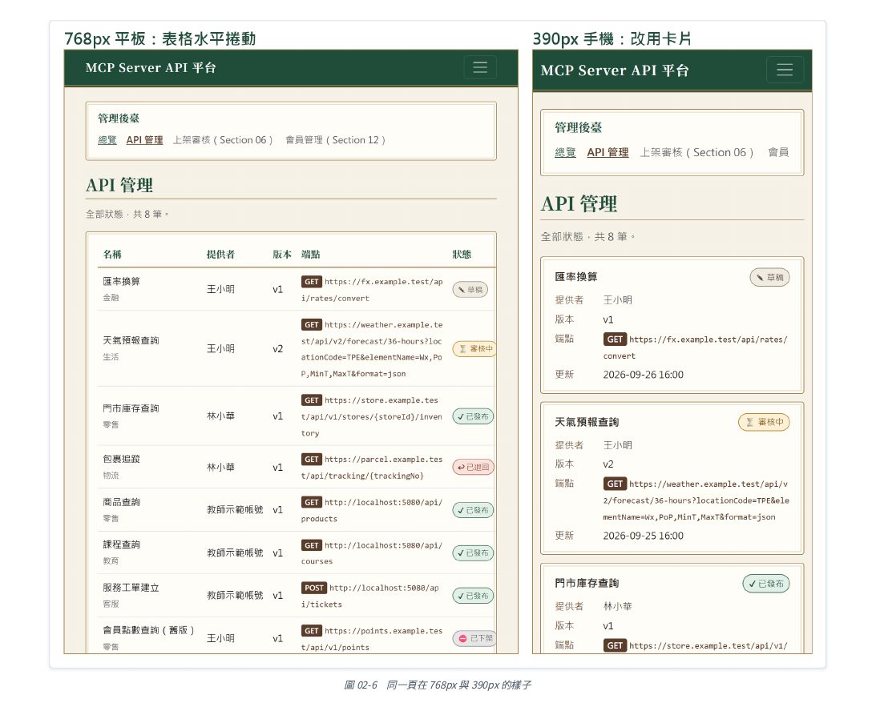Screen dimensions: 876x703
Task: Click GET tag on 天氣預報查詢 card
Action: pyautogui.click(x=615, y=484)
